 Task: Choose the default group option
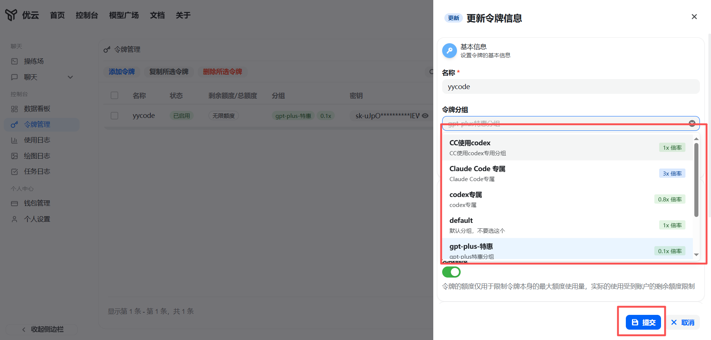[567, 225]
